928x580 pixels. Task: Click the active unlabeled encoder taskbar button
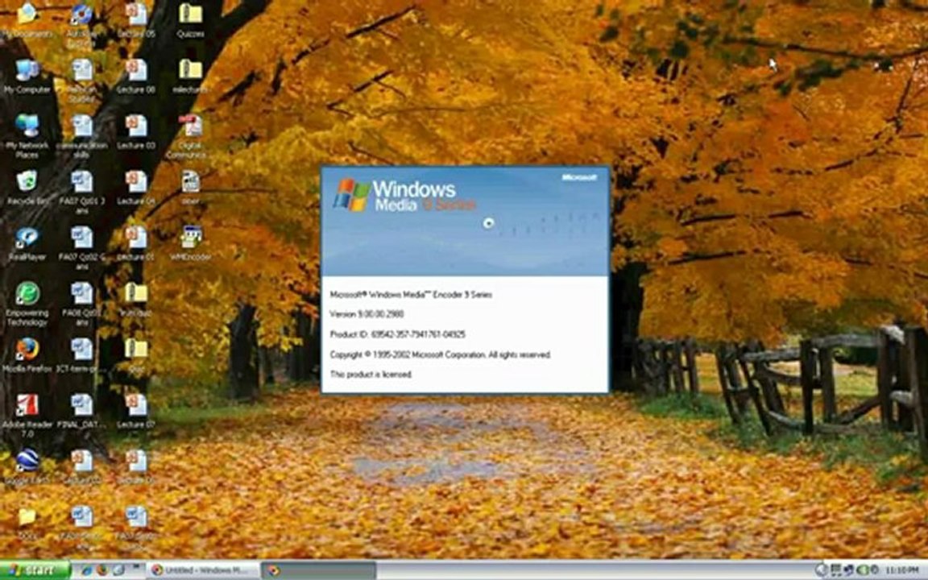click(x=318, y=570)
